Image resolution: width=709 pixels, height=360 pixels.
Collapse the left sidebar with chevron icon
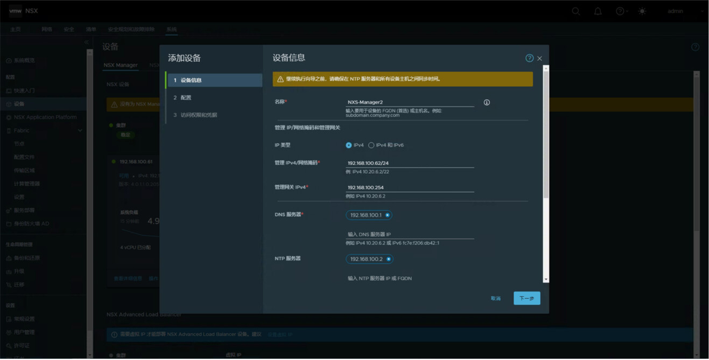(86, 42)
